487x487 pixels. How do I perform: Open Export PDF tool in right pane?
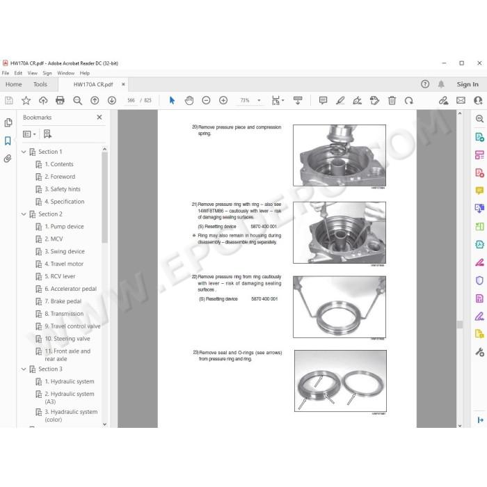tap(479, 137)
